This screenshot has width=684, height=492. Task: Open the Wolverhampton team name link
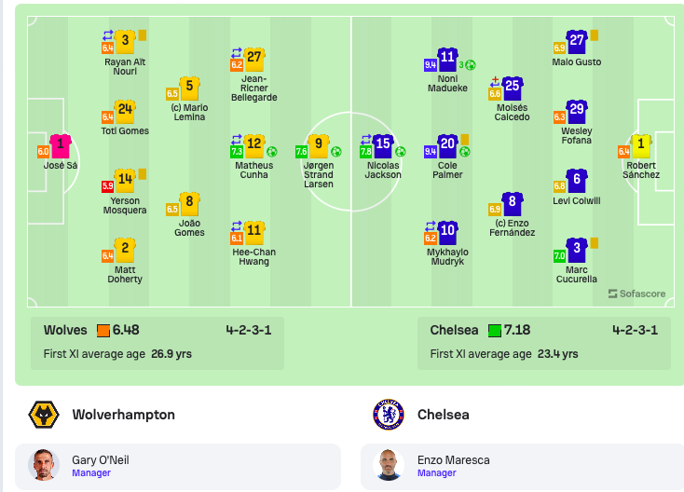[x=123, y=415]
